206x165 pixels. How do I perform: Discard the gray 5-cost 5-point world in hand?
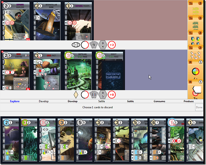(84, 140)
